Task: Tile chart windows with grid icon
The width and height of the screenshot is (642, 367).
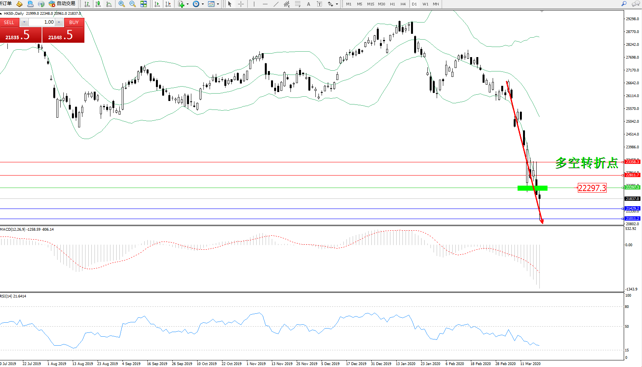Action: pos(143,4)
